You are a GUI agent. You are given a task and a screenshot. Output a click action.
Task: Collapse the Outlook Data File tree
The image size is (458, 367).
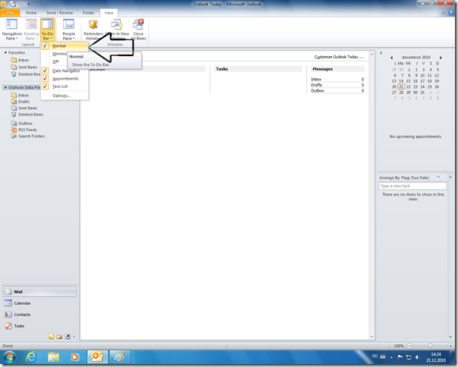click(5, 87)
